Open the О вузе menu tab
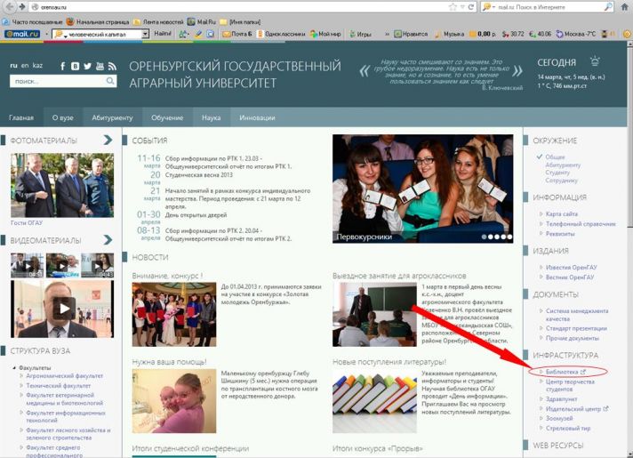 pos(62,117)
